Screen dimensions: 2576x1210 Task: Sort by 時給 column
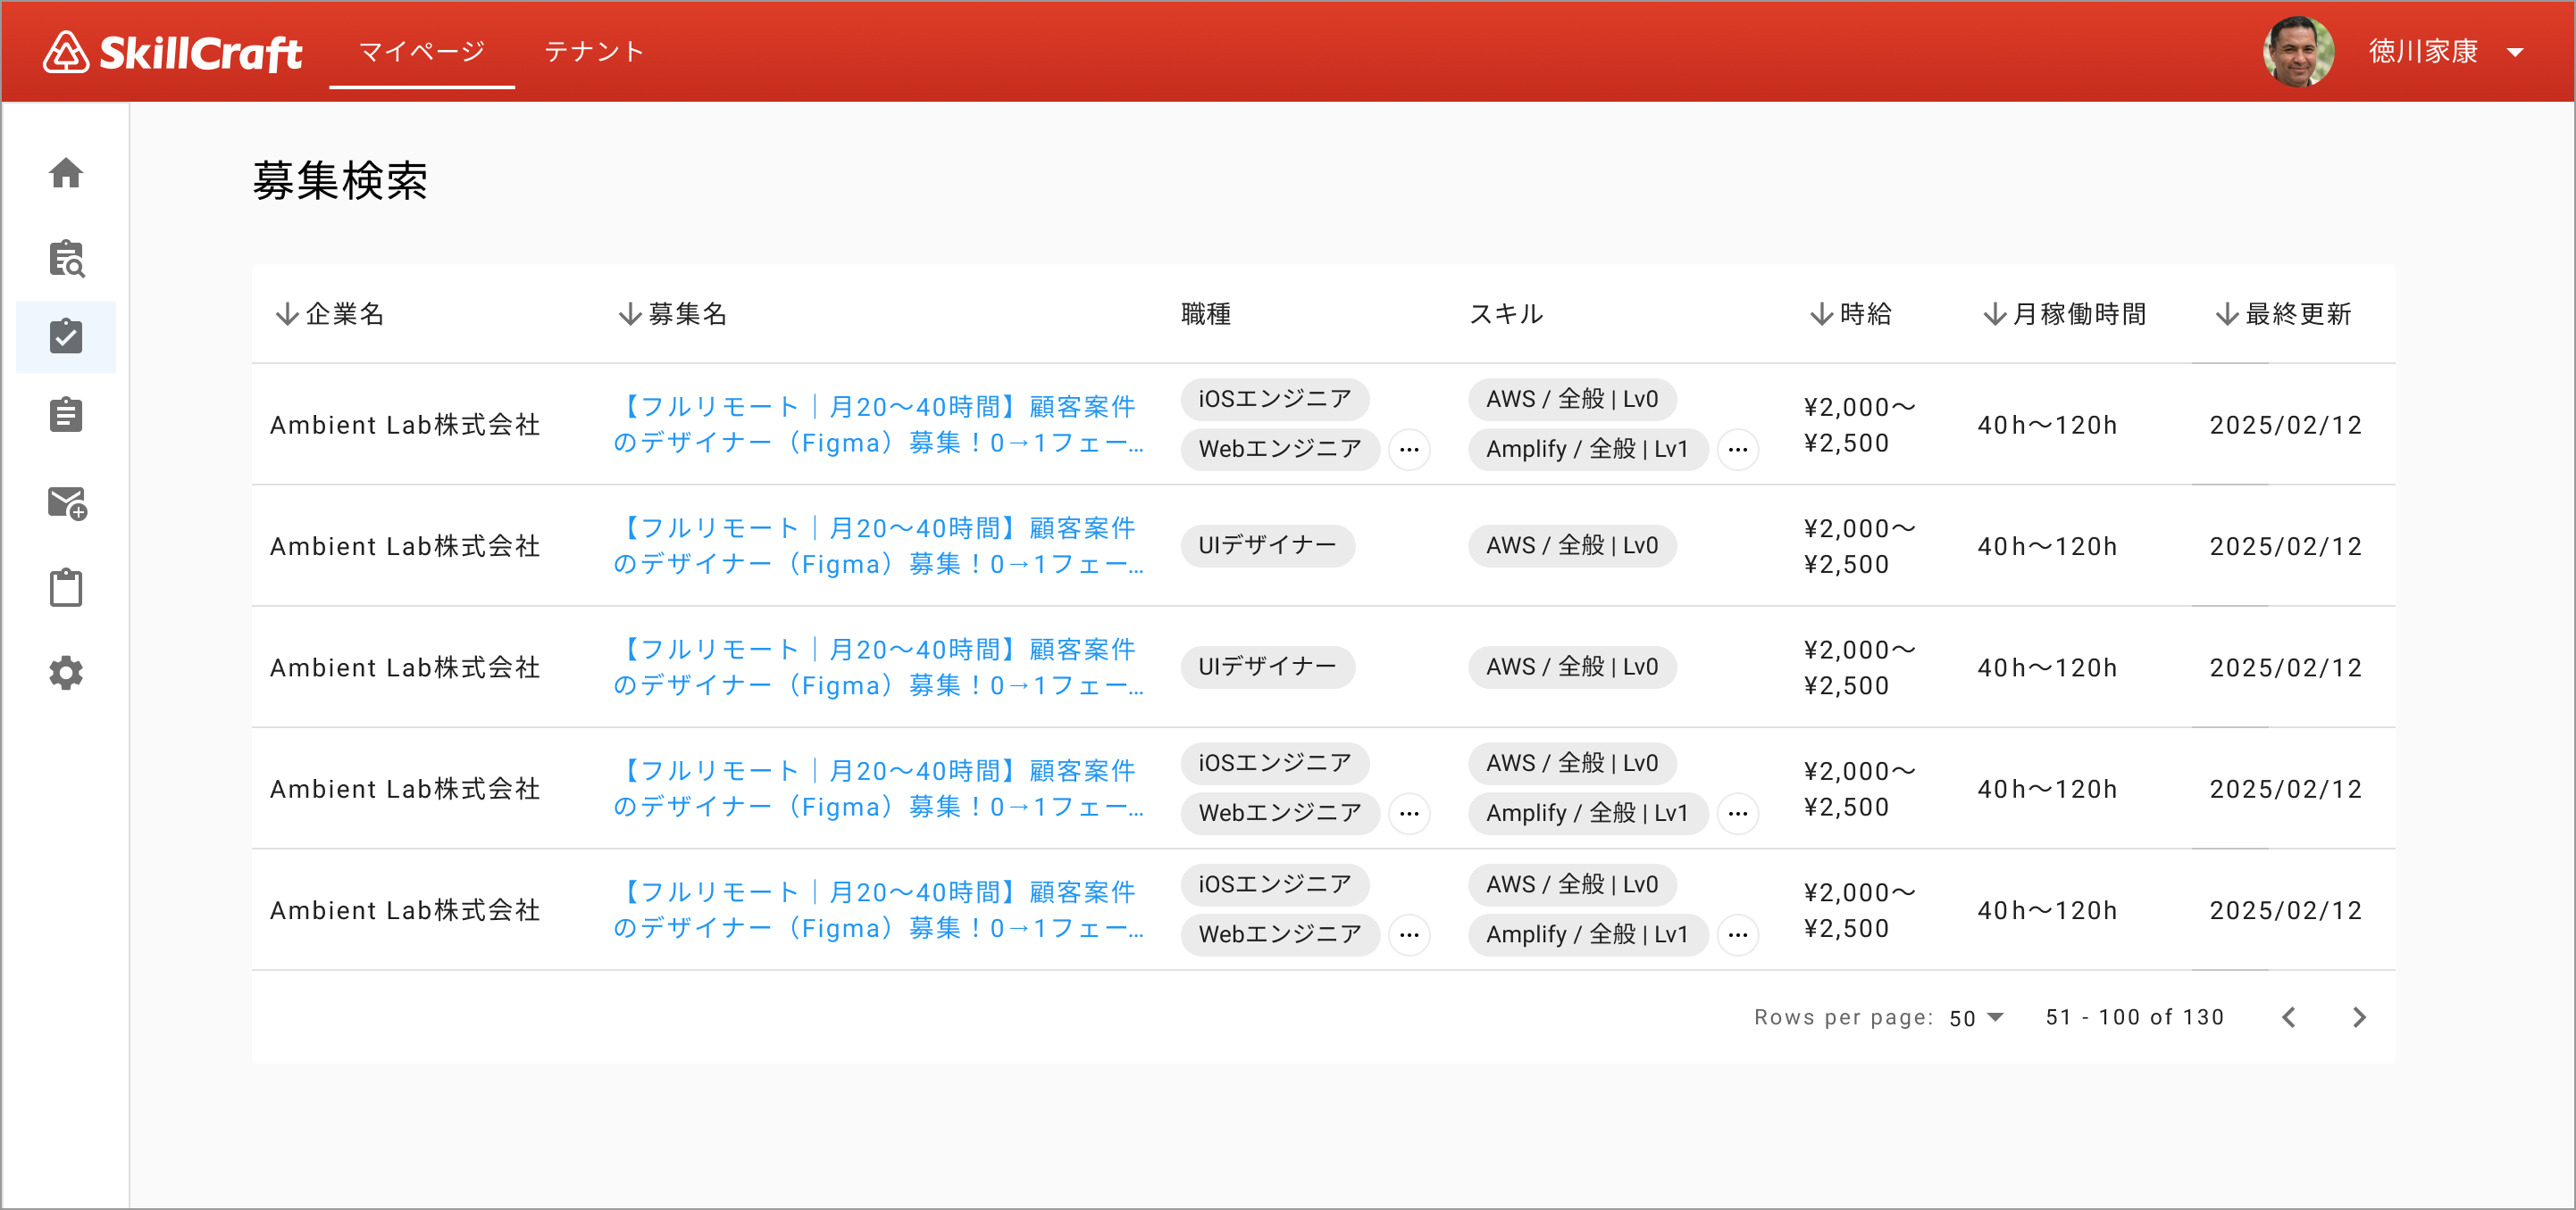pos(1851,314)
